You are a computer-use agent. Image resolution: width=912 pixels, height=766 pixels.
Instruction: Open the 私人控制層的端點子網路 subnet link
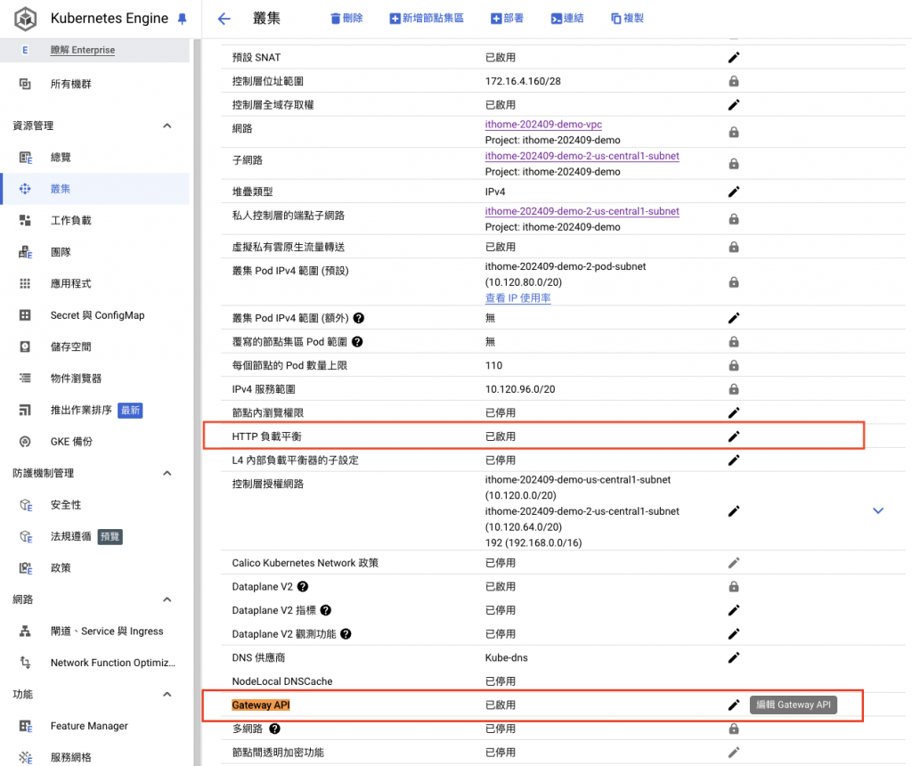coord(582,211)
